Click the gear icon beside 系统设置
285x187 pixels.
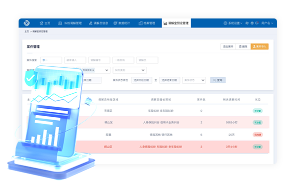tap(225, 23)
